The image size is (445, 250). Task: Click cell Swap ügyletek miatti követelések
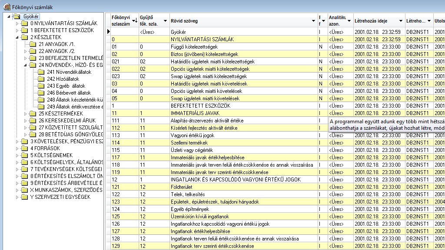pyautogui.click(x=243, y=99)
